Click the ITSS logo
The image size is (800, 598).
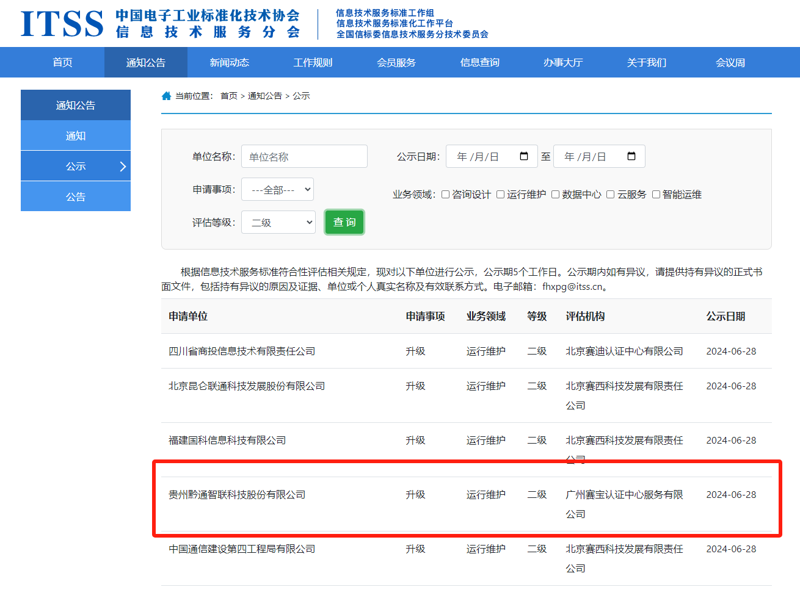tap(62, 24)
